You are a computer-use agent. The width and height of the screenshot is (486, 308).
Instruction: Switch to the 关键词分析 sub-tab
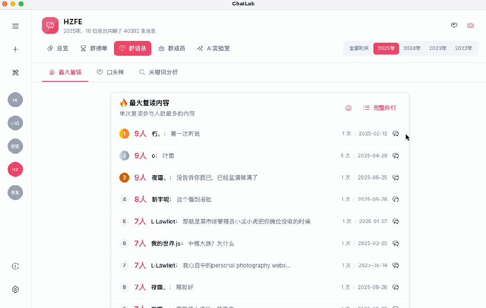(159, 72)
